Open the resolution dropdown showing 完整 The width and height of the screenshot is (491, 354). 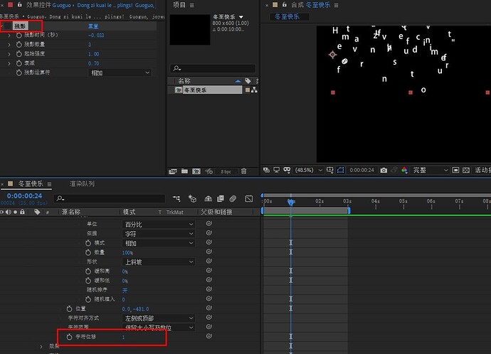431,170
